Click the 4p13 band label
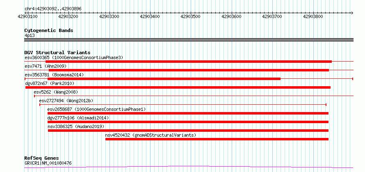Image resolution: width=365 pixels, height=172 pixels. pos(30,35)
